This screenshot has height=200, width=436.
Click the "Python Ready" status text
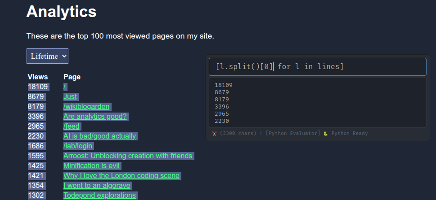(x=350, y=134)
